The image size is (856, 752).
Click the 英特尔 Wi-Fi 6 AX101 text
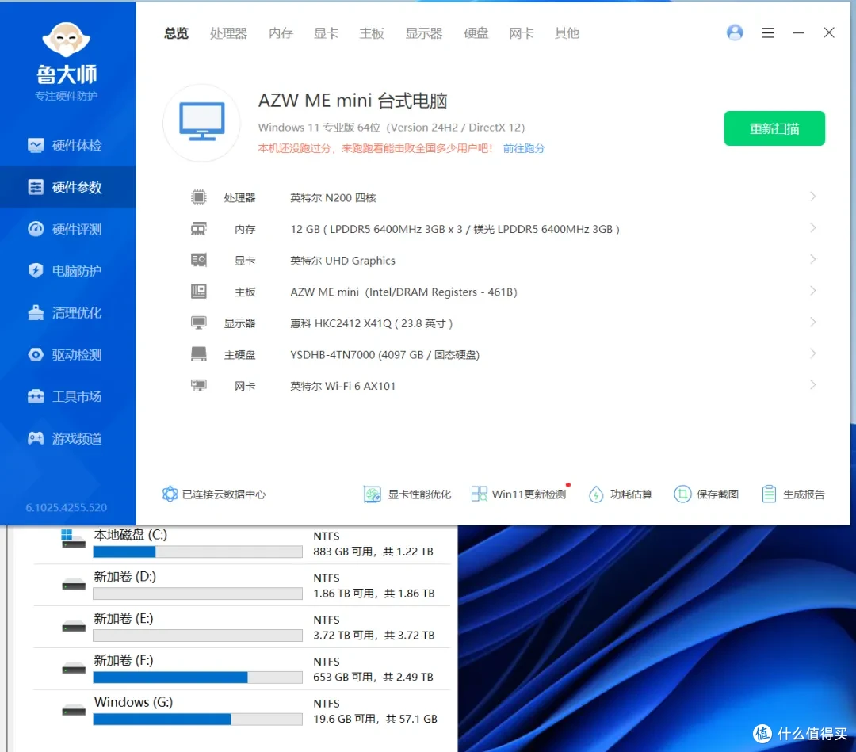pos(342,386)
